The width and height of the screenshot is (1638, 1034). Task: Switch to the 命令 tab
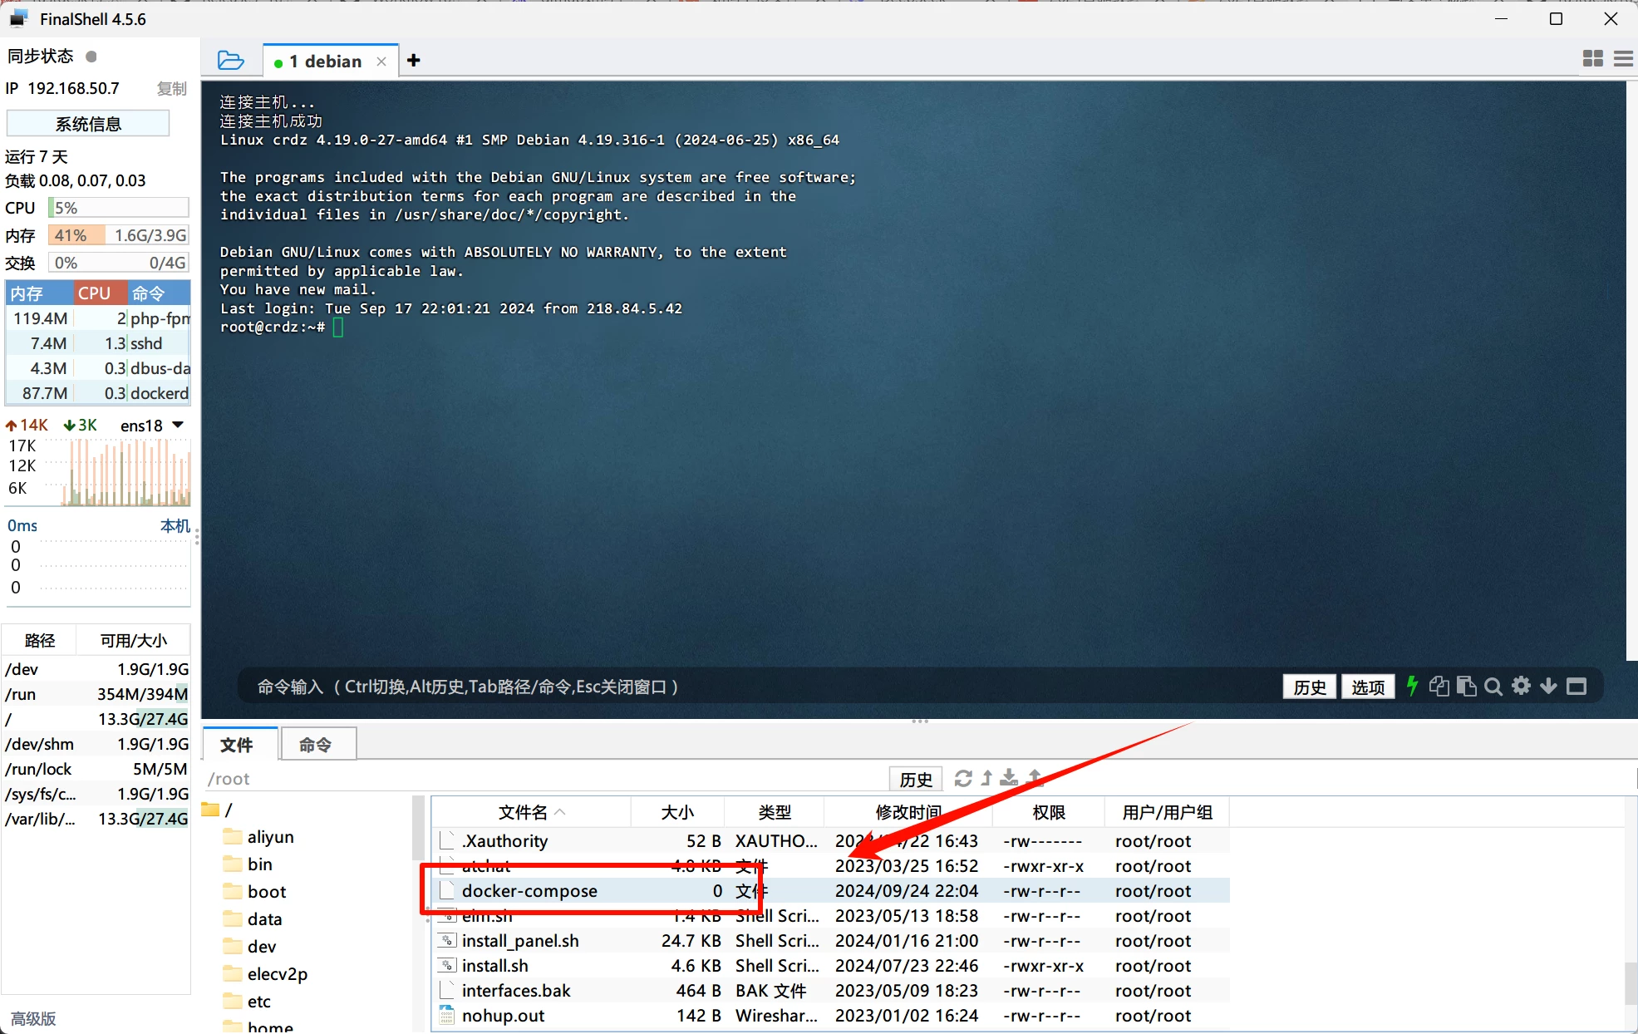tap(317, 745)
